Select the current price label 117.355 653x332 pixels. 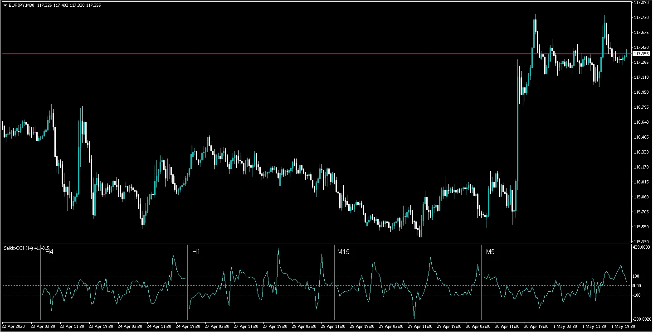click(641, 54)
